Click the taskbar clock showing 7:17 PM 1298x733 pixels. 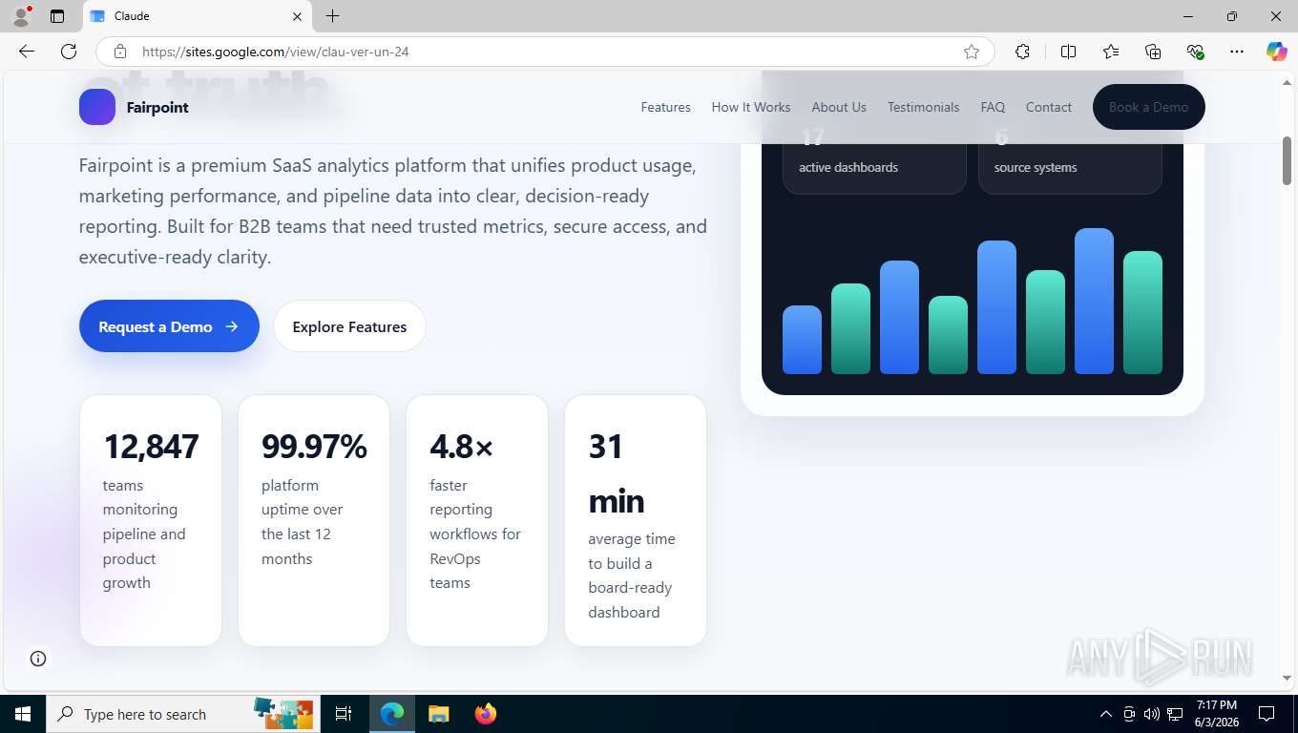pyautogui.click(x=1216, y=714)
